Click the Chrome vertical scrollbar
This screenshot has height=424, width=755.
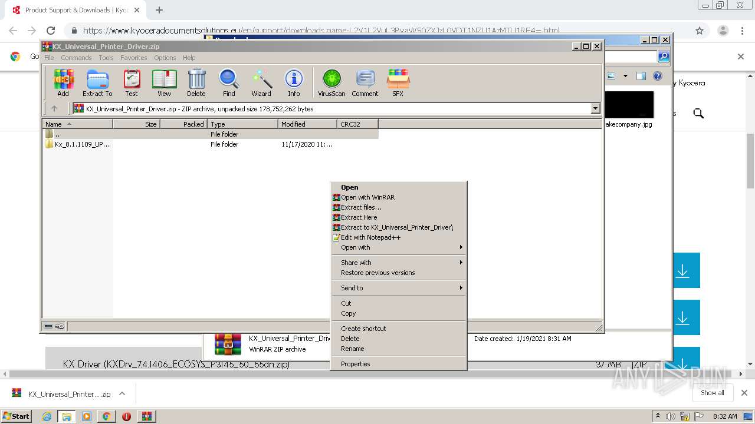[750, 161]
